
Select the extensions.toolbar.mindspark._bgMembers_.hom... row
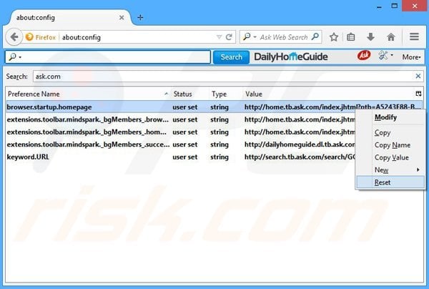(x=181, y=132)
